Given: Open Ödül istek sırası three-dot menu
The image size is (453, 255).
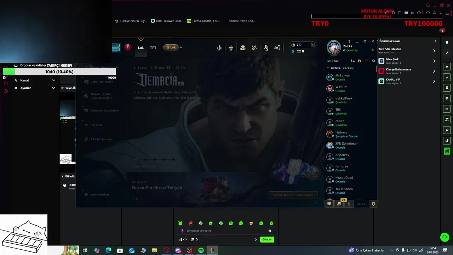Looking at the screenshot, I should click(x=436, y=41).
